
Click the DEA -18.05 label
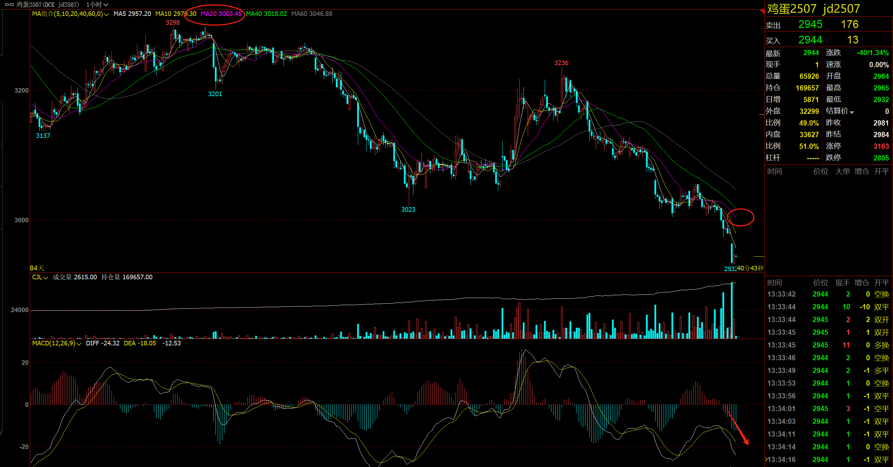[x=140, y=343]
